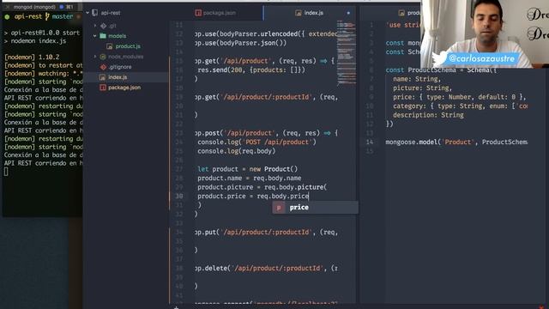The width and height of the screenshot is (549, 309).
Task: Click the bodyParser.urlencoded line
Action: coord(266,34)
